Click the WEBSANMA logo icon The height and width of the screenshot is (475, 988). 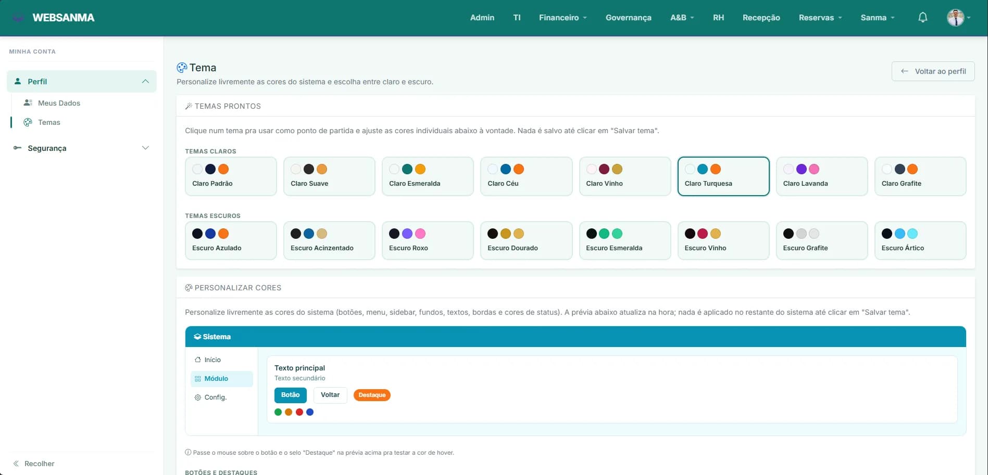[18, 18]
